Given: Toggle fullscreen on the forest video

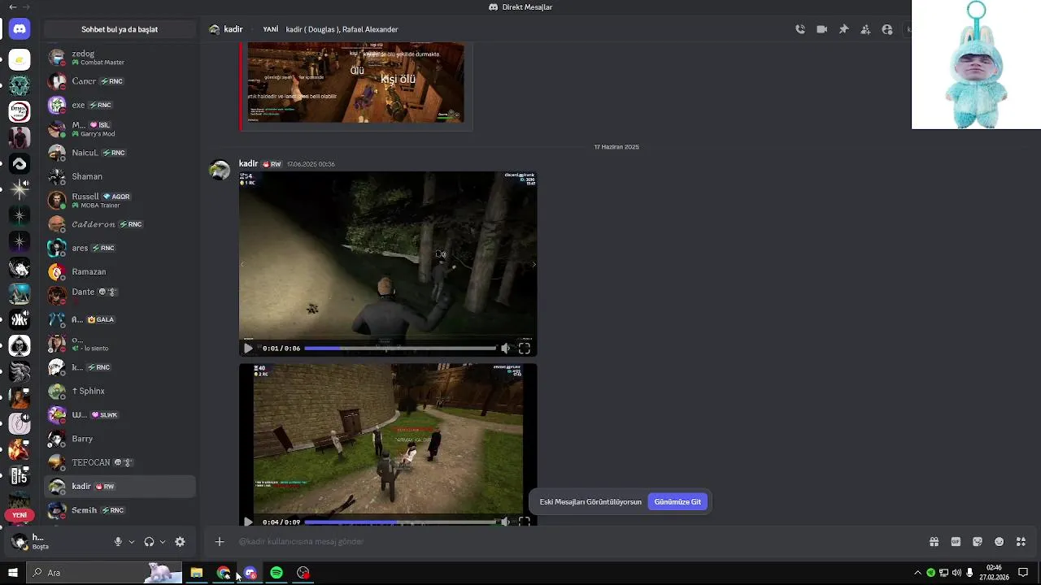Looking at the screenshot, I should (525, 348).
